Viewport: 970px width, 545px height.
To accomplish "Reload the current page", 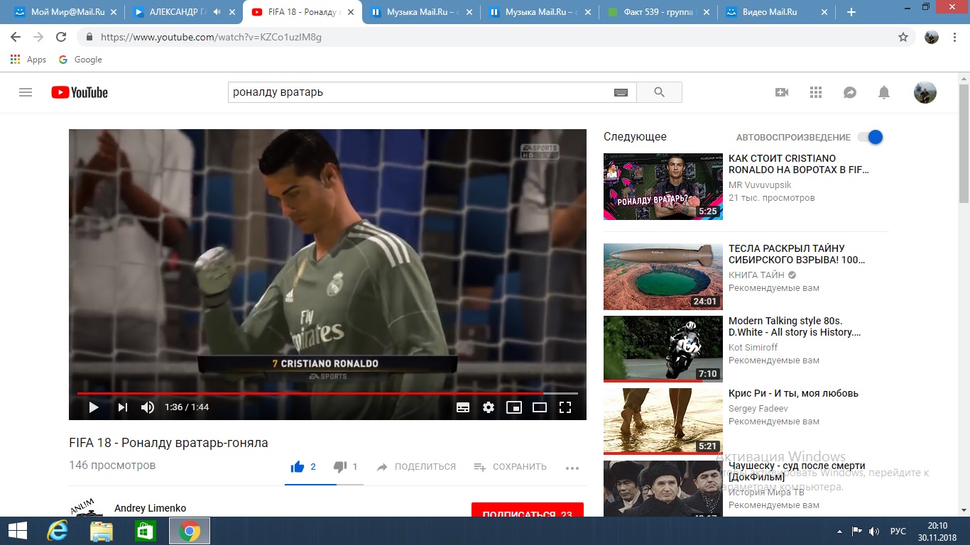I will coord(60,37).
